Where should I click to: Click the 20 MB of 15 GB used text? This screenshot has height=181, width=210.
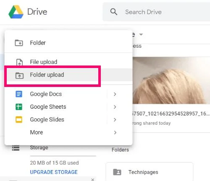point(54,163)
